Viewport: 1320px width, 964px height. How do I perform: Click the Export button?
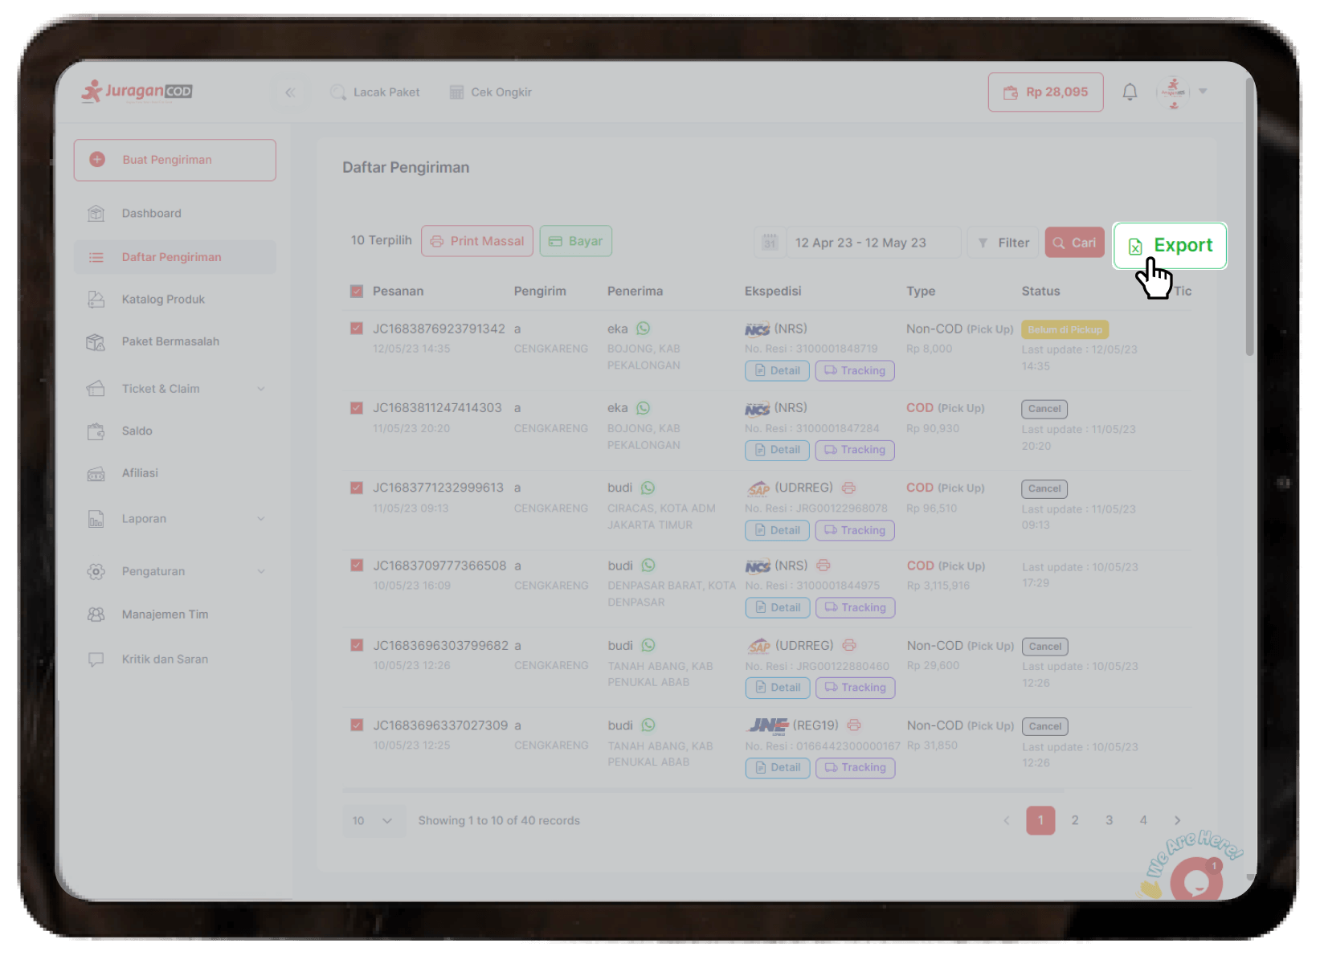[1170, 245]
